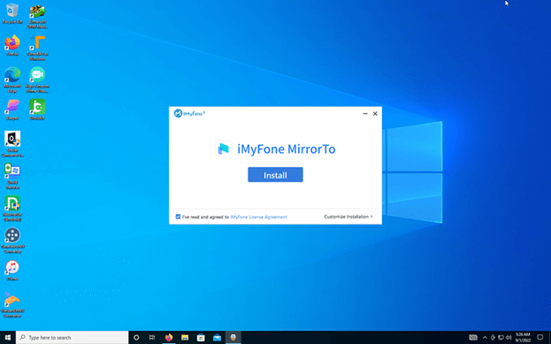Select the iTunes desktop shortcut
This screenshot has width=551, height=344.
[12, 271]
